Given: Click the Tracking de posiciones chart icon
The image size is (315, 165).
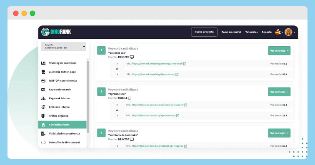Looking at the screenshot, I should (43, 63).
